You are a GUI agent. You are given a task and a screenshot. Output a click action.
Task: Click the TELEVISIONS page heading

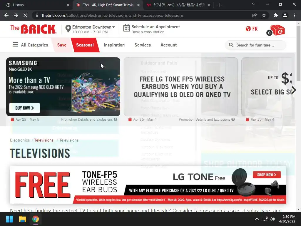pos(40,153)
